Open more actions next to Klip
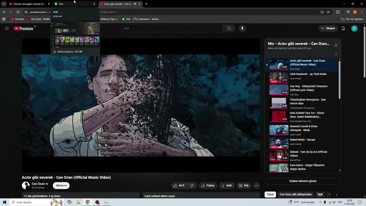 [x=256, y=185]
